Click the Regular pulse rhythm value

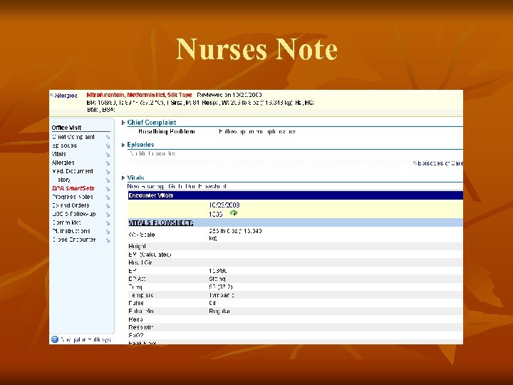[x=219, y=311]
